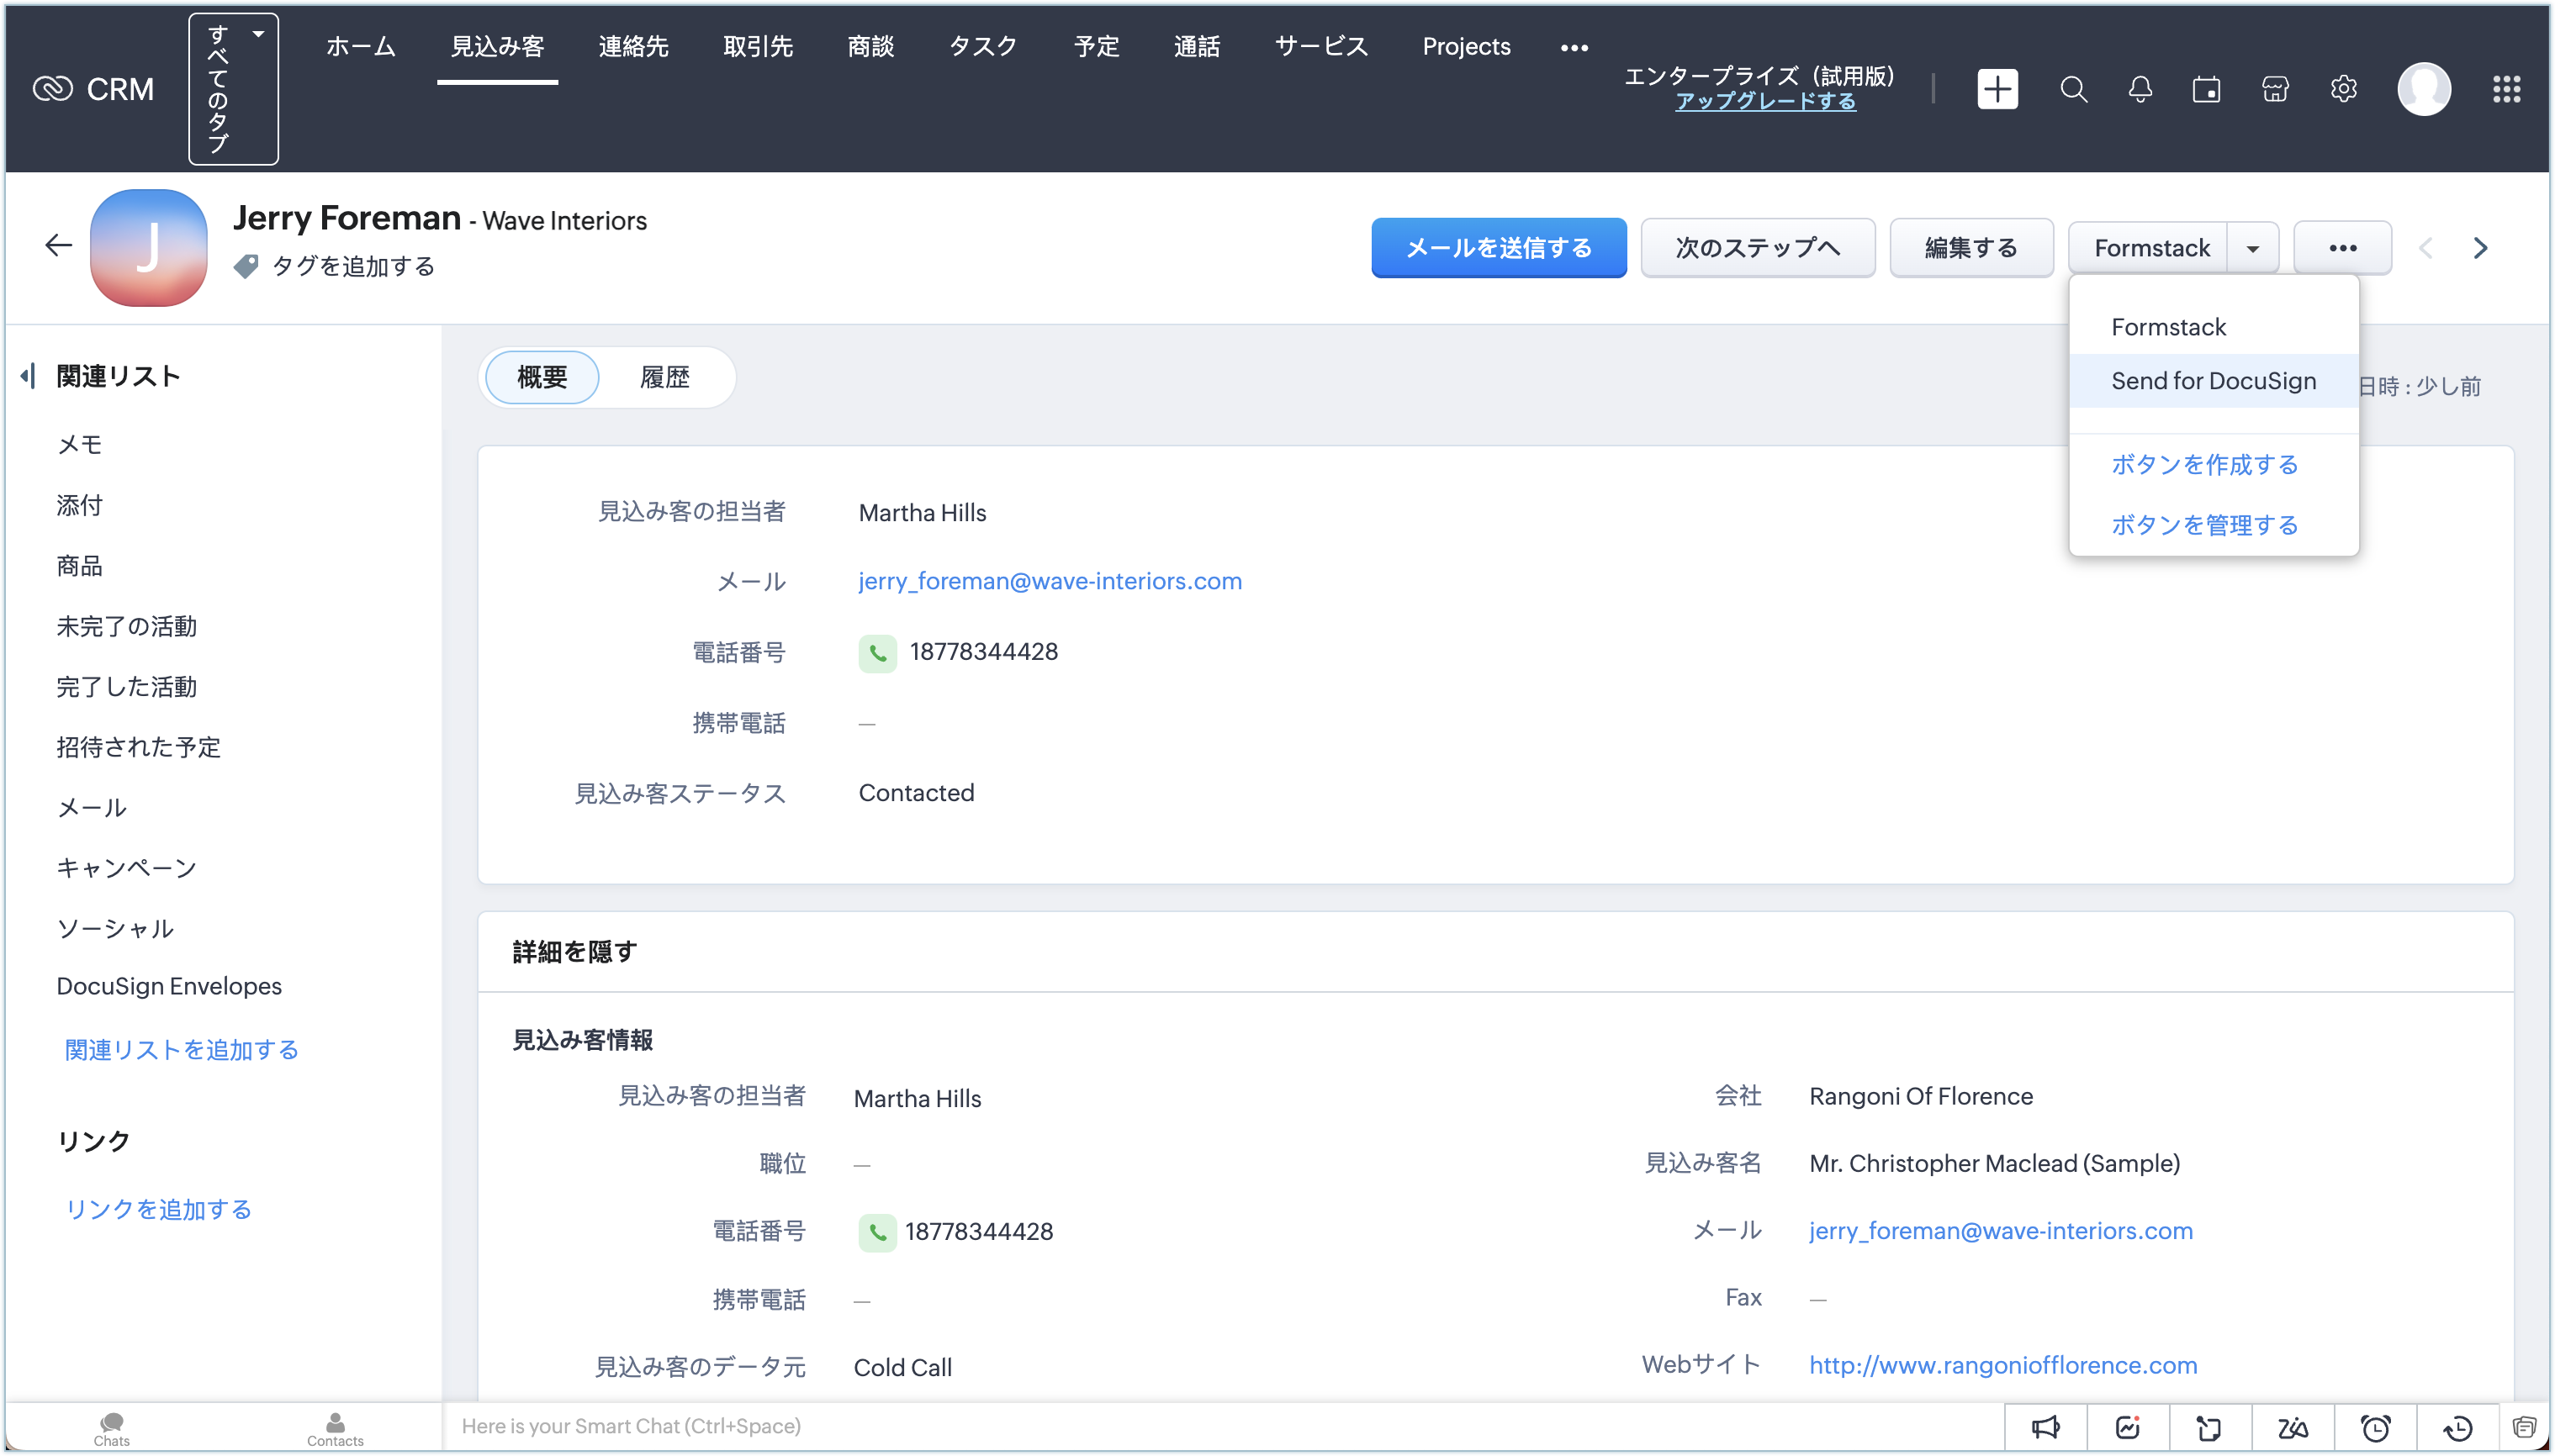The image size is (2555, 1456).
Task: Collapse the 関連リスト sidebar panel
Action: tap(28, 376)
